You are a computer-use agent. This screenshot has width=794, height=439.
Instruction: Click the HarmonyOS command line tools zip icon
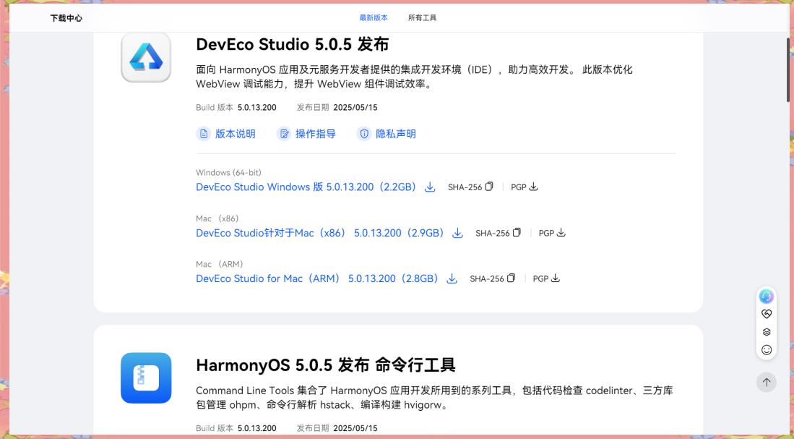click(x=146, y=378)
